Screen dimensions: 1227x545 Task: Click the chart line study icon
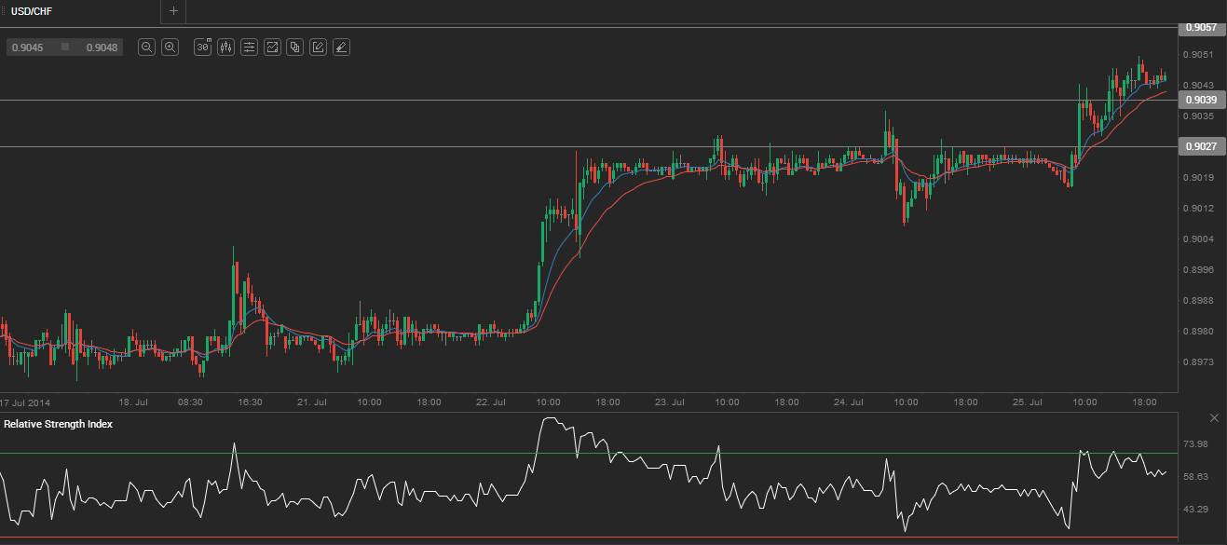272,47
